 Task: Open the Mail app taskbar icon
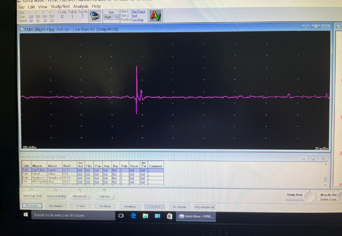point(157,216)
